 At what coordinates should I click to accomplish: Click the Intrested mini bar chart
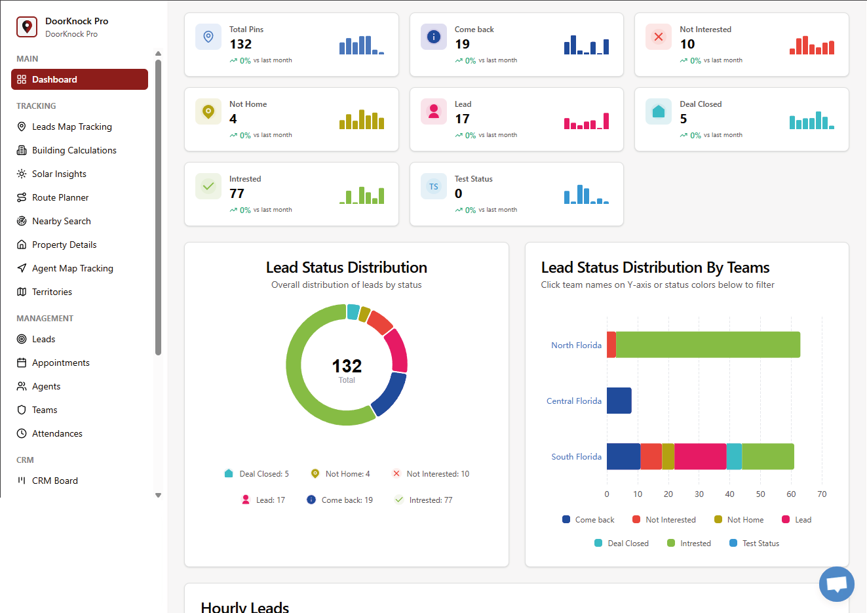[362, 195]
